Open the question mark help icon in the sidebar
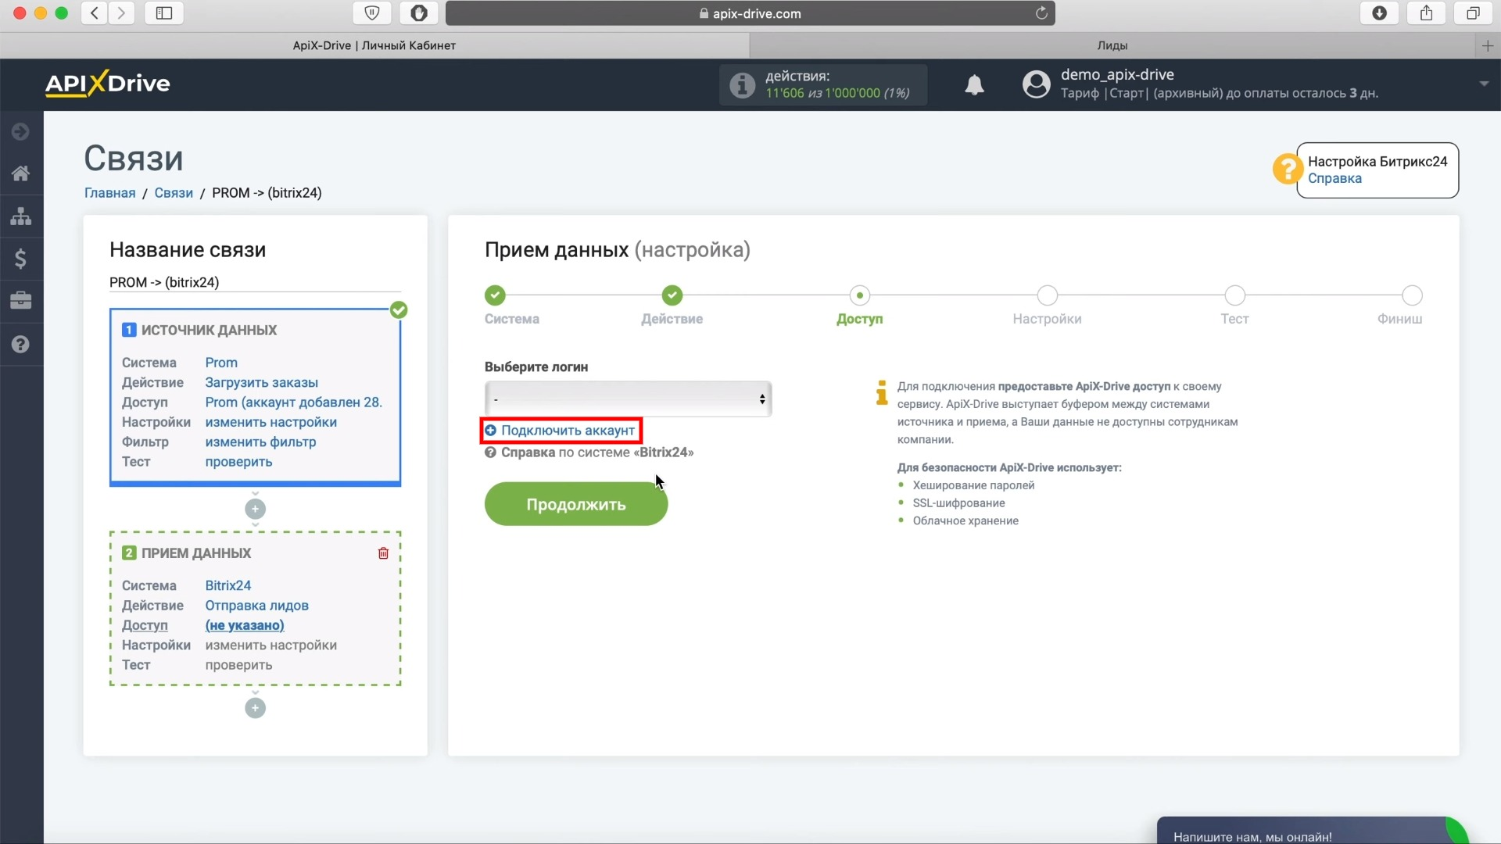 [21, 344]
